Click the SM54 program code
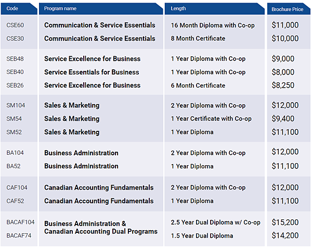 coord(15,119)
